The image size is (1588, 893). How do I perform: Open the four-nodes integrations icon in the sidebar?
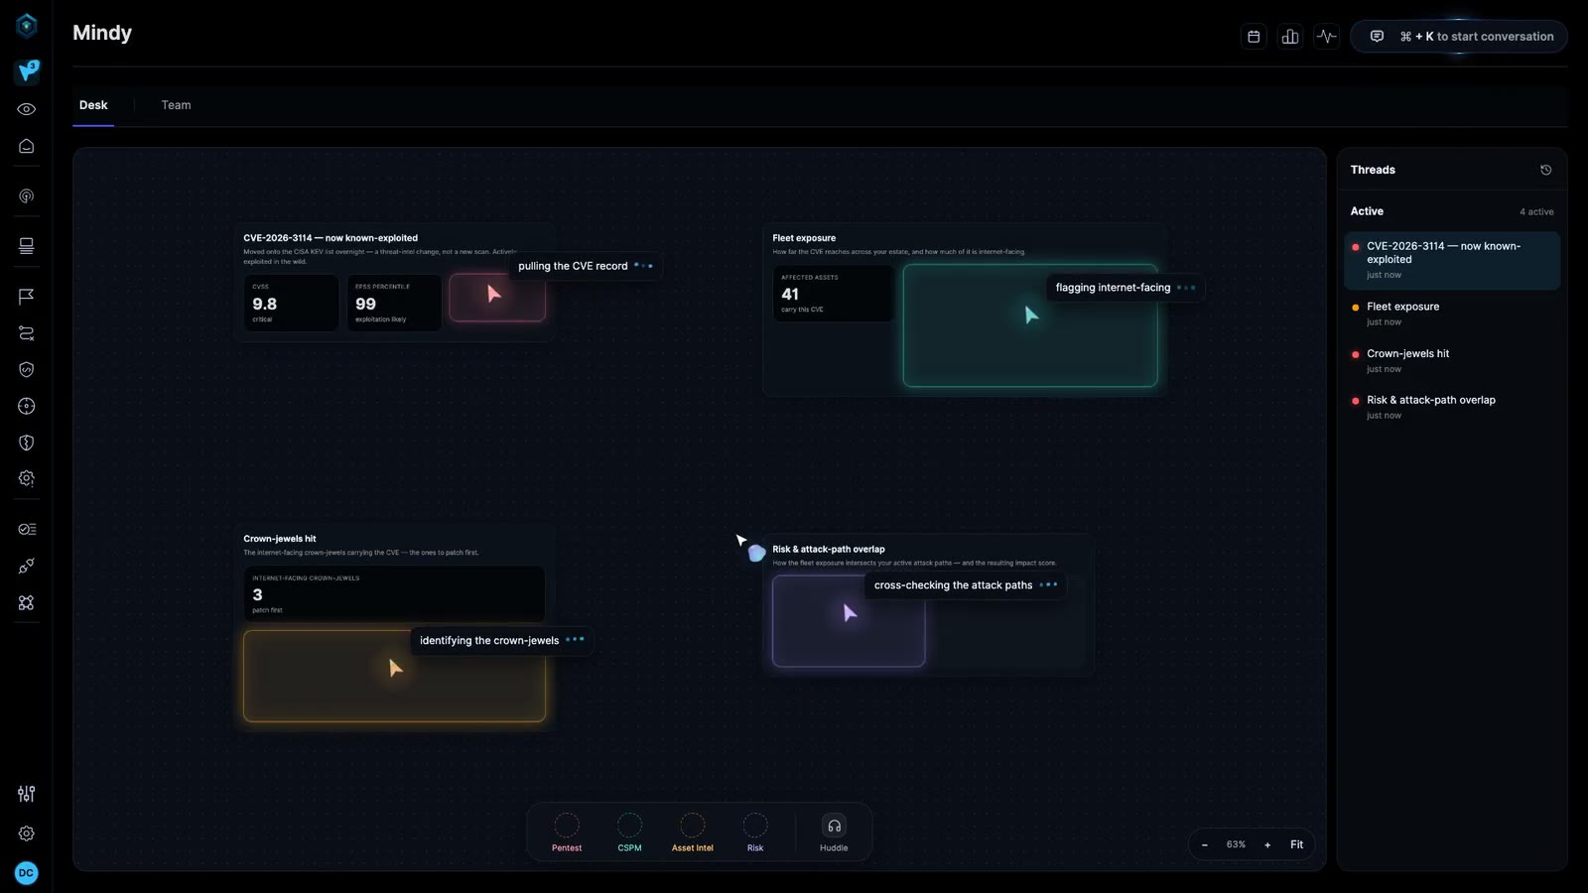click(x=27, y=602)
